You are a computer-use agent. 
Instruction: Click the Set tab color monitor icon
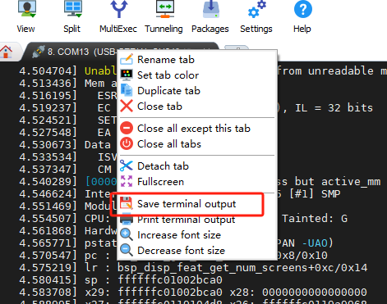tap(127, 75)
